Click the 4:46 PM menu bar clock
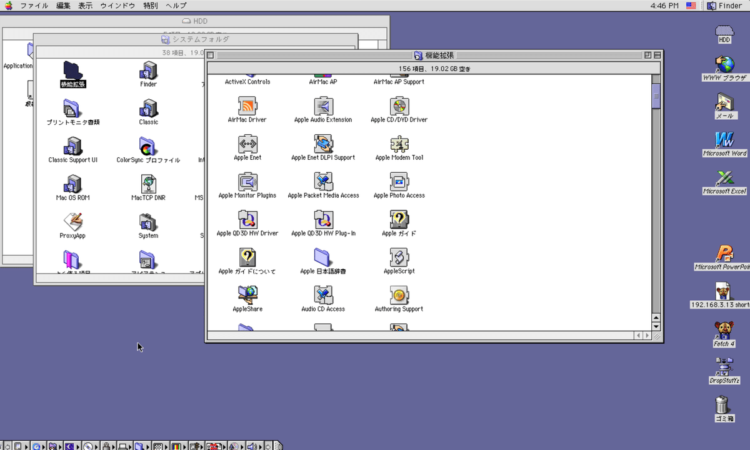This screenshot has height=450, width=750. [x=664, y=6]
